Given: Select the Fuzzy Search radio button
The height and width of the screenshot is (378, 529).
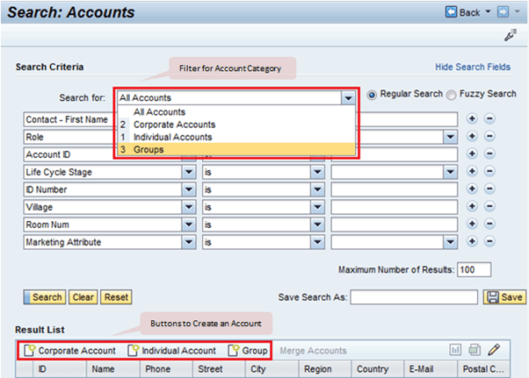Looking at the screenshot, I should pos(452,95).
